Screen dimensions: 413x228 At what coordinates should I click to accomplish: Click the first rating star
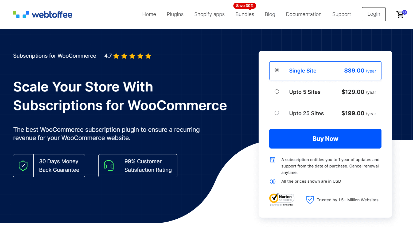pyautogui.click(x=116, y=56)
